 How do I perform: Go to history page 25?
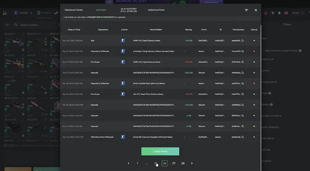155,163
